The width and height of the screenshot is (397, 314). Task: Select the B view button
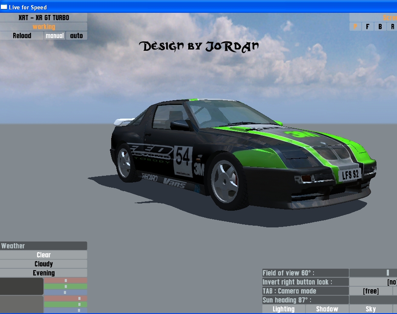[380, 26]
